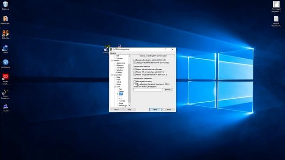Click the category tree vertical scrollbar thumb
Image resolution: width=285 pixels, height=160 pixels.
(x=130, y=83)
